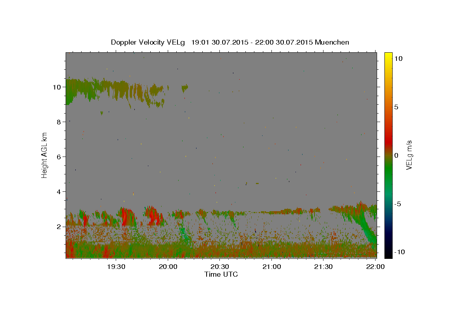Click the colorbar value -10 label

click(x=399, y=252)
